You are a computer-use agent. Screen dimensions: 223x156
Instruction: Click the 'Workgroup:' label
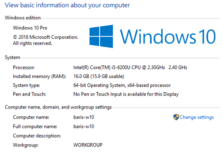tap(26, 145)
